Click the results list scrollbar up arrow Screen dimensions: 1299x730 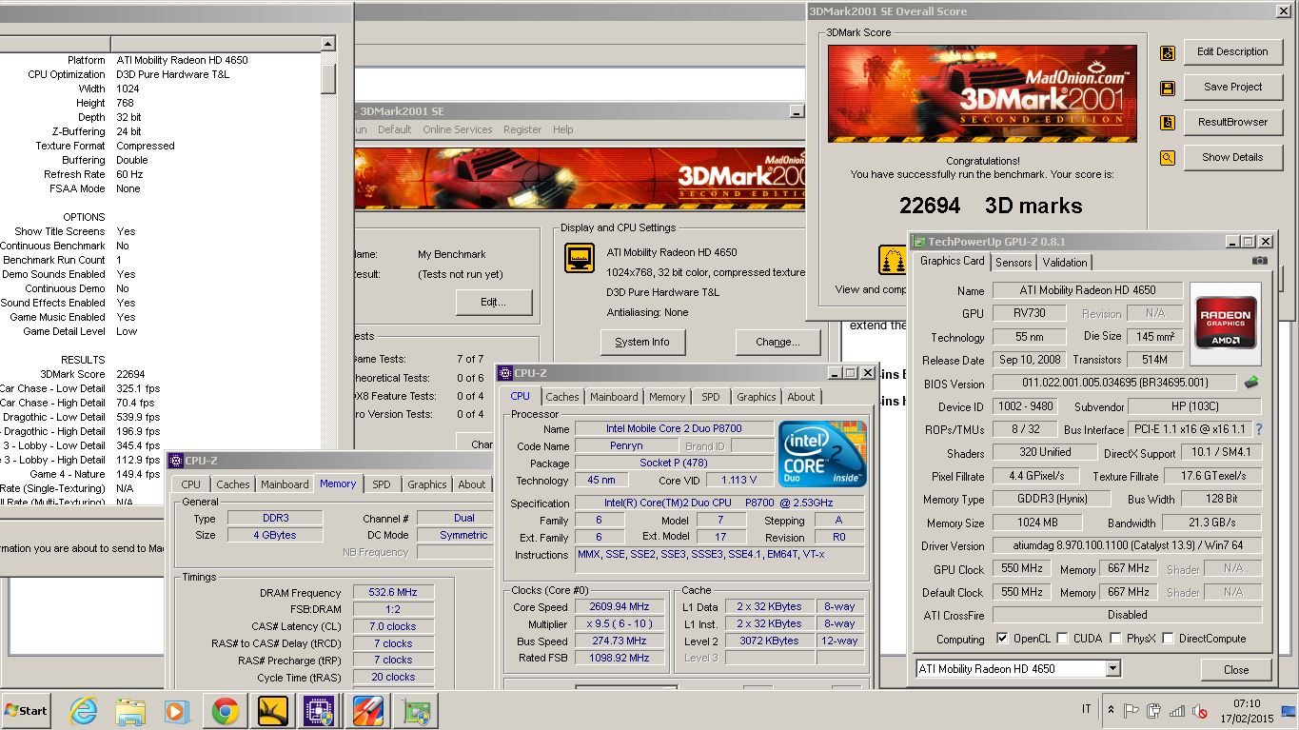coord(327,44)
